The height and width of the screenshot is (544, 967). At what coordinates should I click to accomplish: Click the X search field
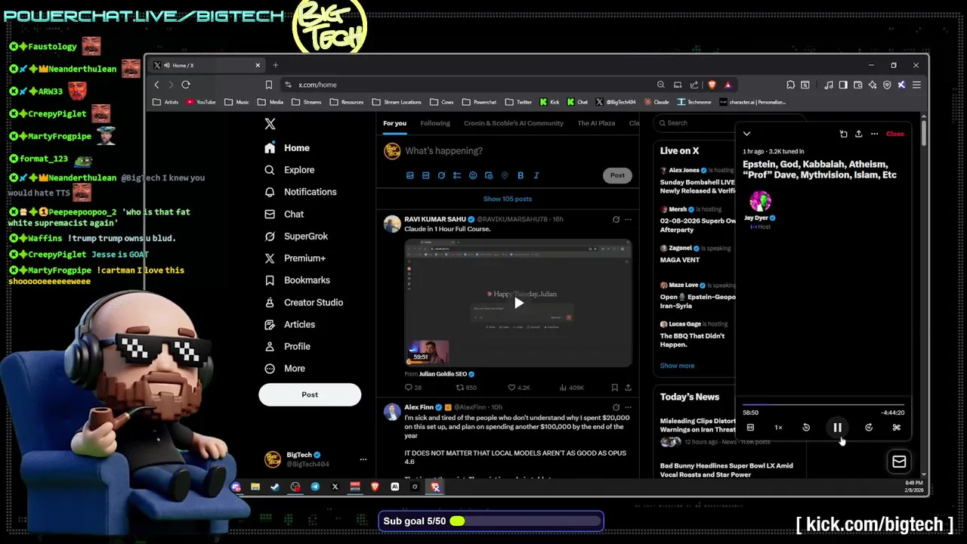729,123
